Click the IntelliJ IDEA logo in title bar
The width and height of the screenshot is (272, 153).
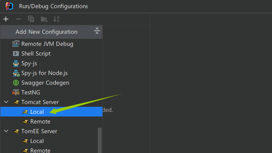click(x=9, y=6)
